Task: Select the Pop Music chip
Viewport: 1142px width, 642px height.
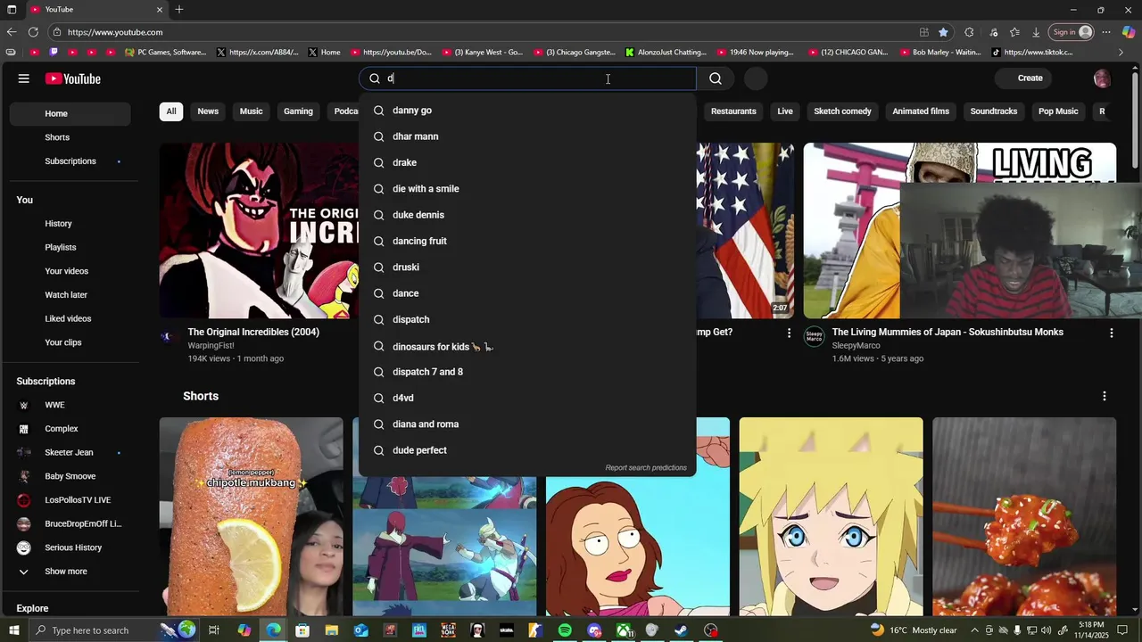Action: pos(1058,111)
